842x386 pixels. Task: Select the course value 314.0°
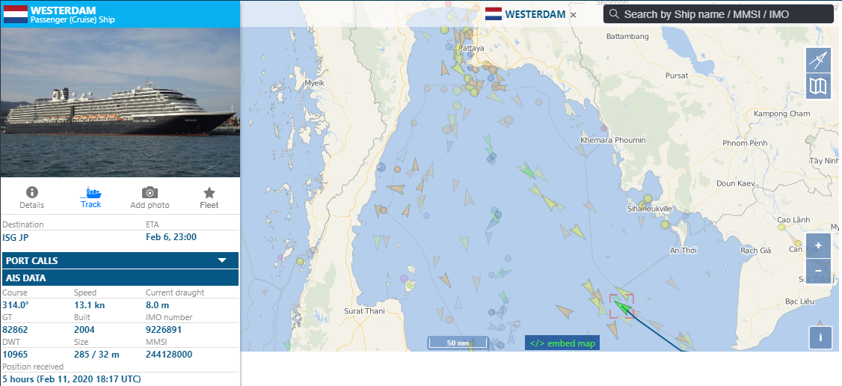click(16, 305)
